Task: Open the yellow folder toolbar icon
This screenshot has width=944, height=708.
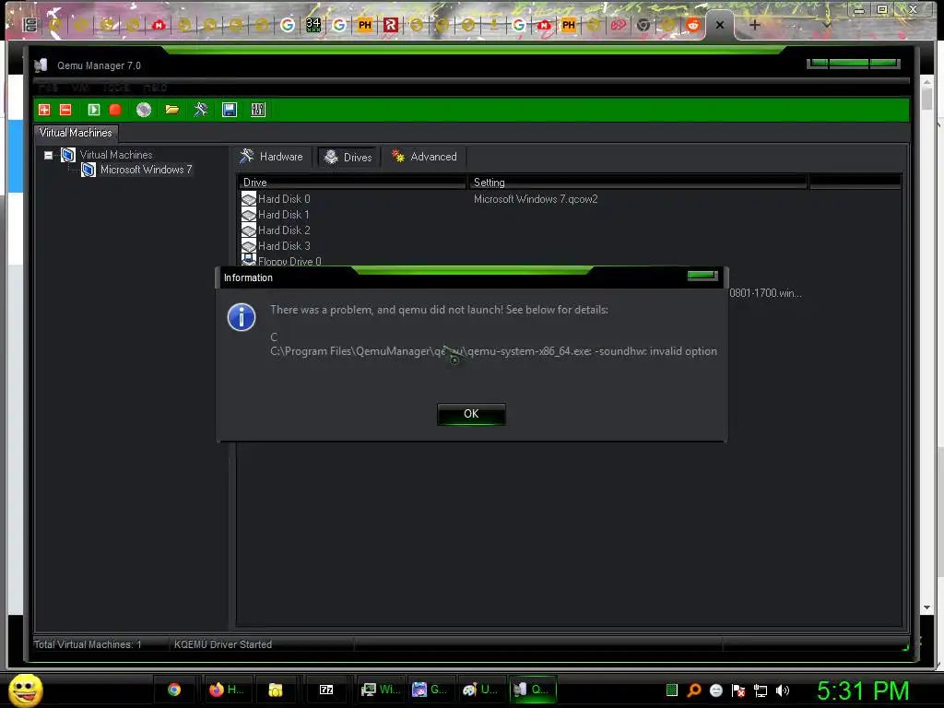Action: [x=172, y=110]
